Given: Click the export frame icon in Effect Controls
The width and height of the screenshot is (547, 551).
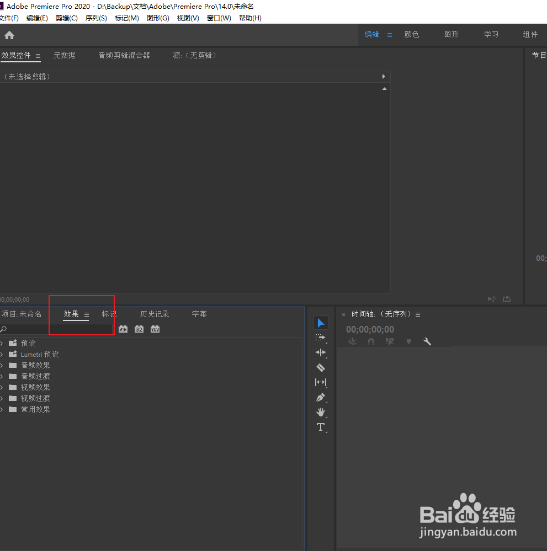Looking at the screenshot, I should coord(507,299).
